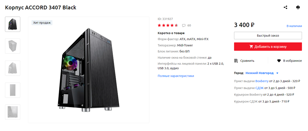Select the first active case thumbnail

pyautogui.click(x=13, y=24)
